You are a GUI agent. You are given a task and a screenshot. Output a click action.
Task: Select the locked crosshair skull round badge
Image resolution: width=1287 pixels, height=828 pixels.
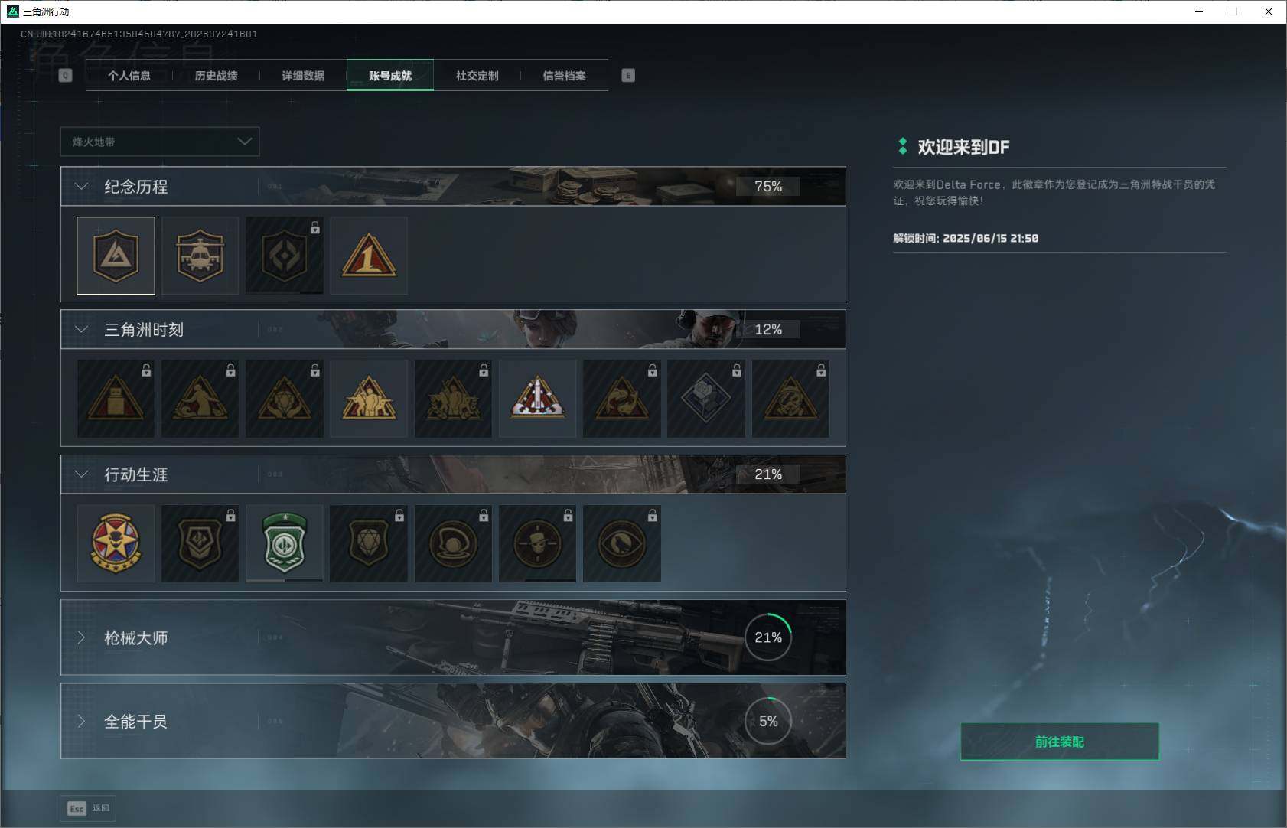(x=537, y=543)
